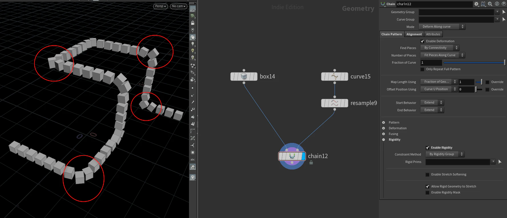
Task: Select the resample9 node icon
Action: 335,103
